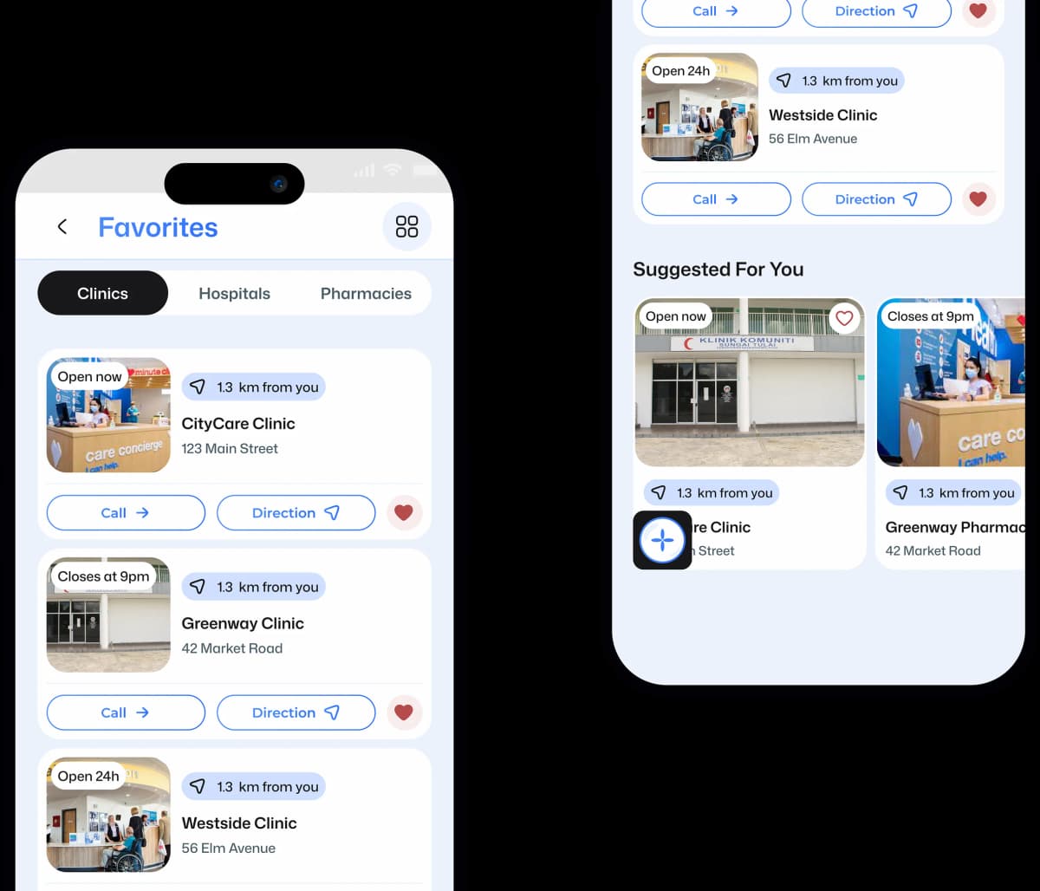1040x891 pixels.
Task: Remove Westside Clinic from favorites via heart
Action: (978, 199)
